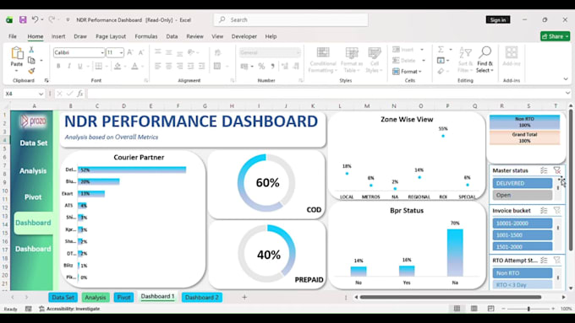Toggle multi-select in Master status slicer
Viewport: 575px width, 323px height.
click(544, 170)
